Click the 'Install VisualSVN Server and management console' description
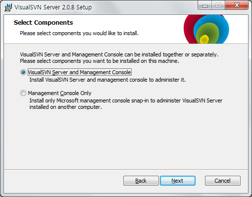The width and height of the screenshot is (252, 197). [x=107, y=80]
